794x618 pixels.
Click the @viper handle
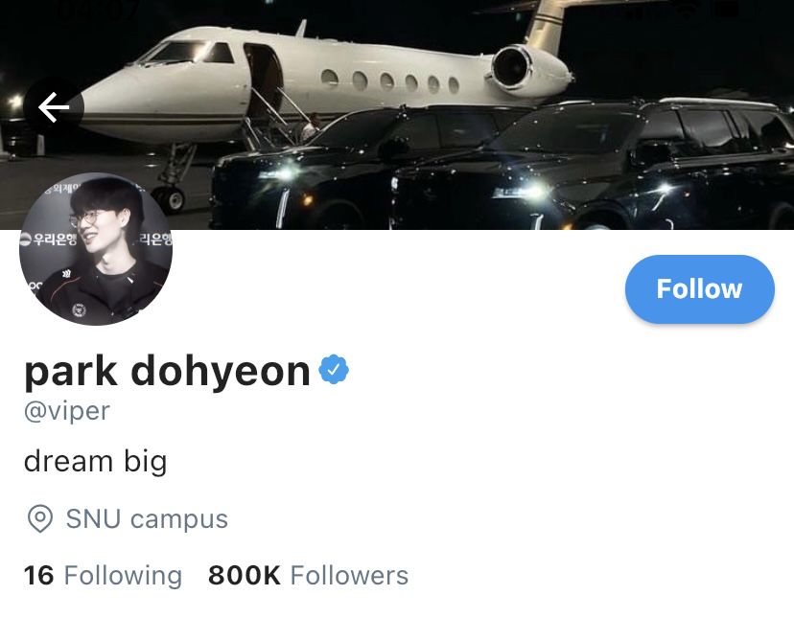(x=67, y=411)
